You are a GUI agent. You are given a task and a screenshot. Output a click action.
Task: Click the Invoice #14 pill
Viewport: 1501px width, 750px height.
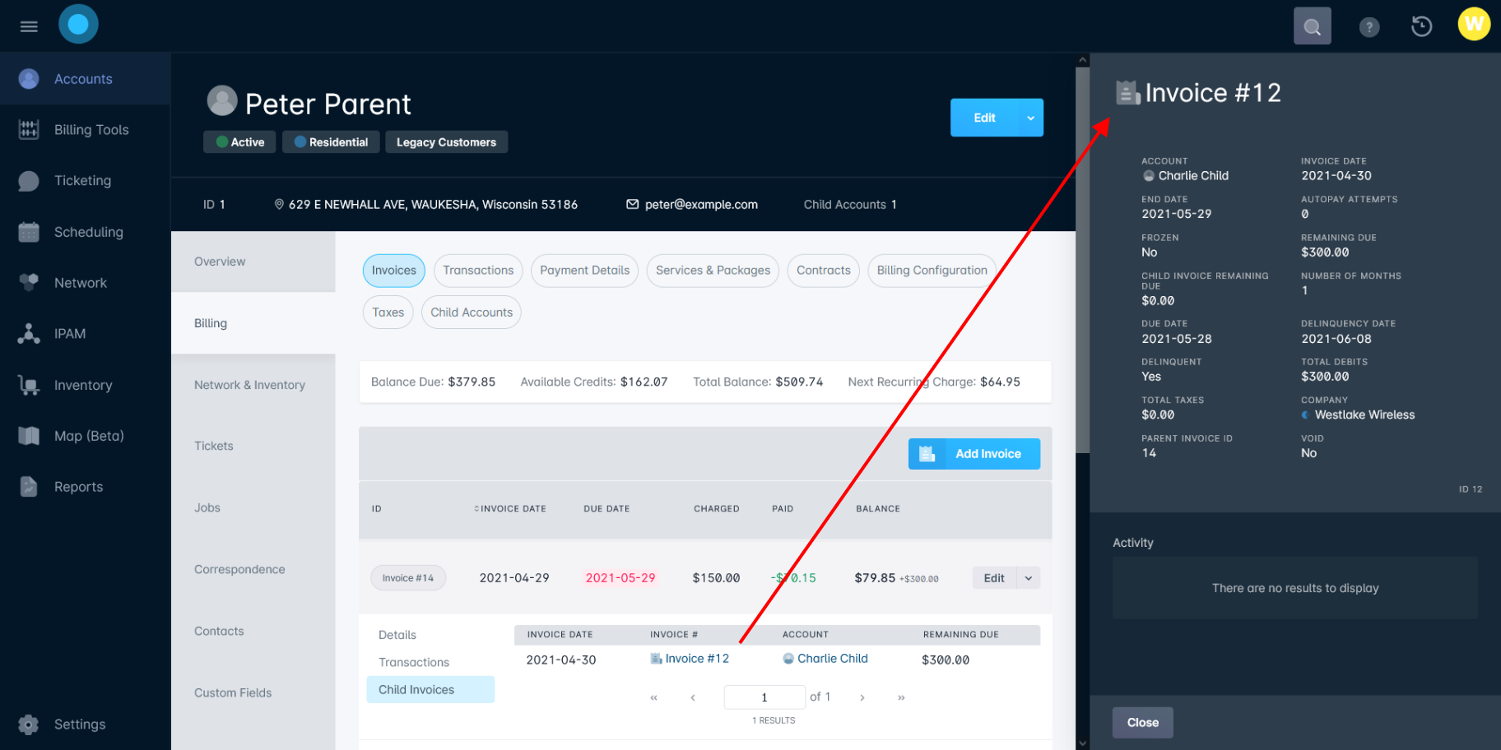tap(408, 578)
